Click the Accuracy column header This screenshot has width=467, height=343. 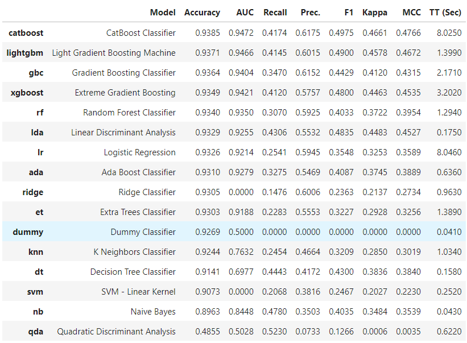[202, 13]
